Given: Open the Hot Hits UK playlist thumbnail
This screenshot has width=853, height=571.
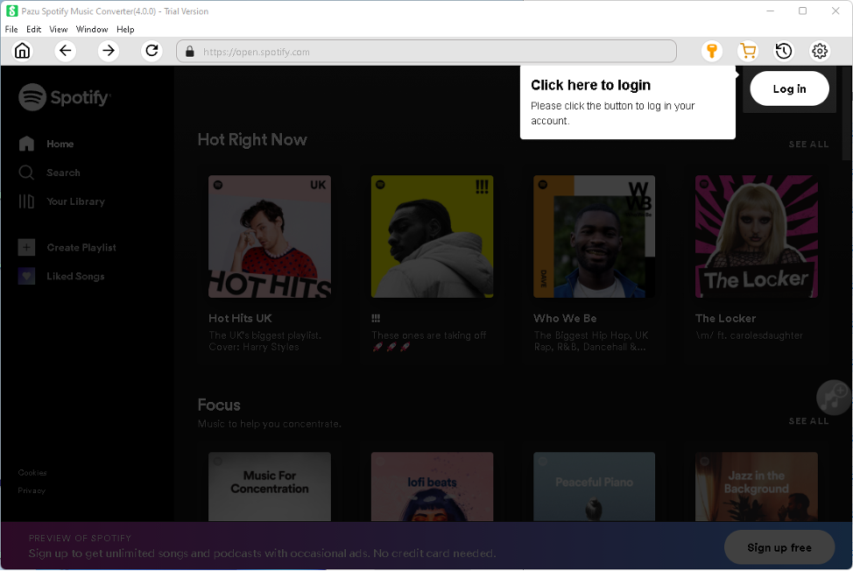Looking at the screenshot, I should tap(269, 236).
